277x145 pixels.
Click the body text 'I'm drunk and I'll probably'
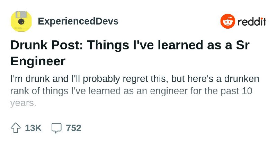pos(65,79)
